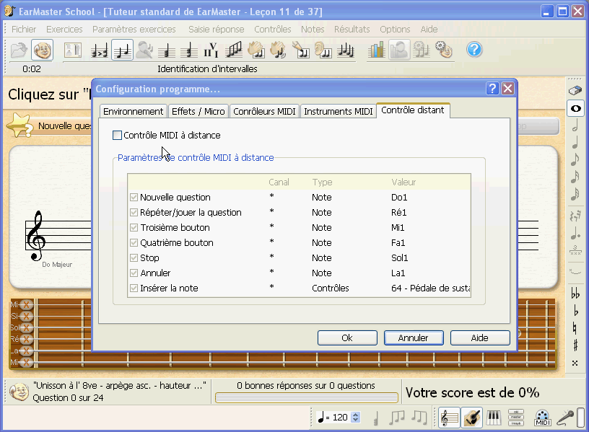This screenshot has width=589, height=432.
Task: Select the natural accidental in palette
Action: [575, 327]
